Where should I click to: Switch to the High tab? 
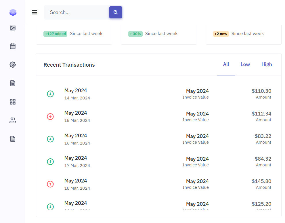click(267, 64)
